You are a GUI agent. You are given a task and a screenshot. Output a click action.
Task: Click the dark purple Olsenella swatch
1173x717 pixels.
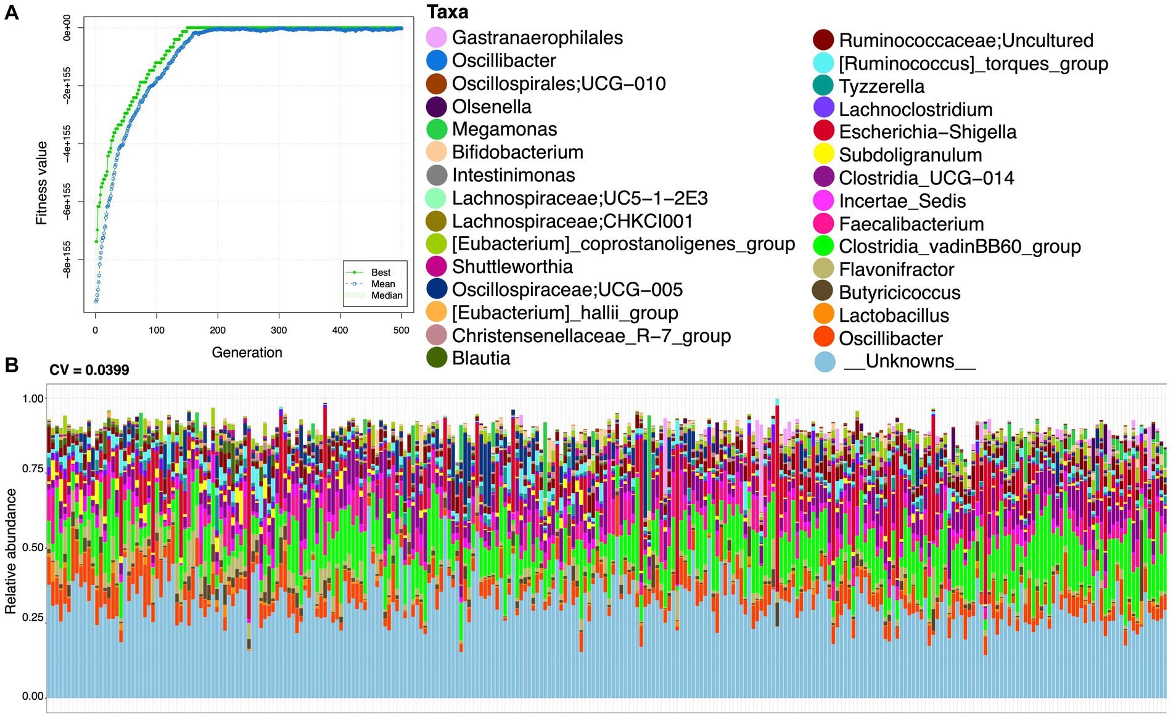pos(437,106)
